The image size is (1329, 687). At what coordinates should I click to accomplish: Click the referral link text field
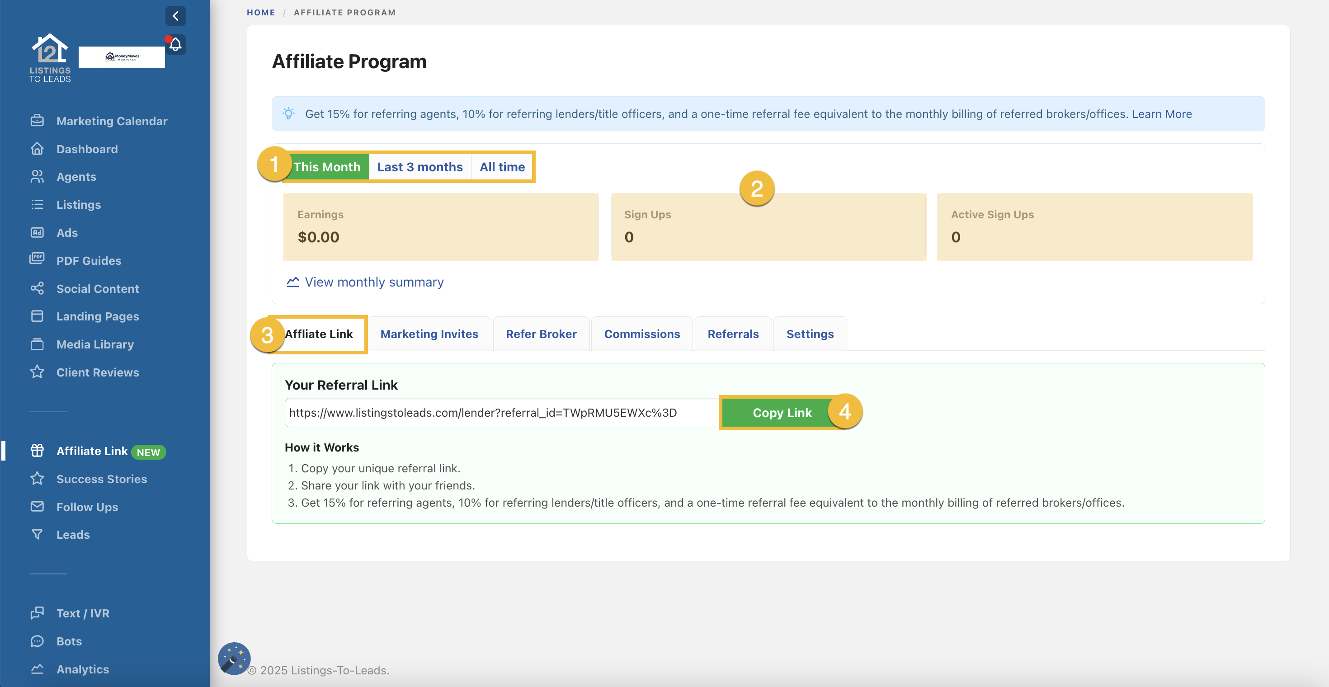(x=500, y=413)
